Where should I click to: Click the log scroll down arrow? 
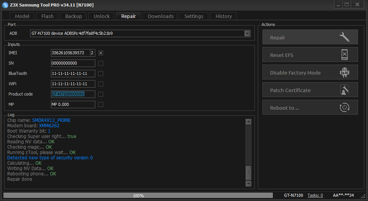[x=248, y=184]
